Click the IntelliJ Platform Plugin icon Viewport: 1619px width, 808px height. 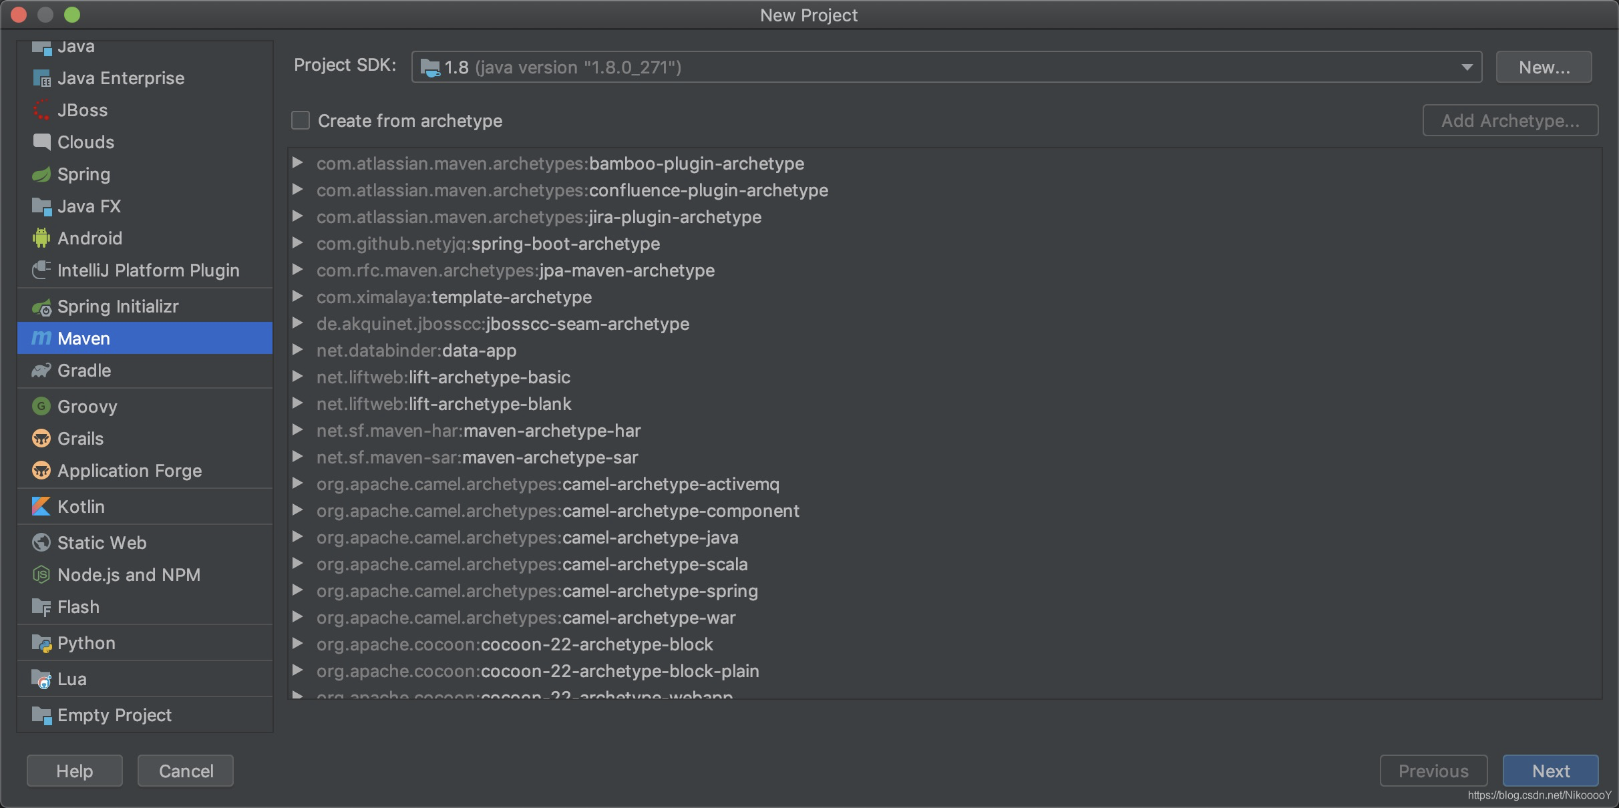tap(41, 270)
